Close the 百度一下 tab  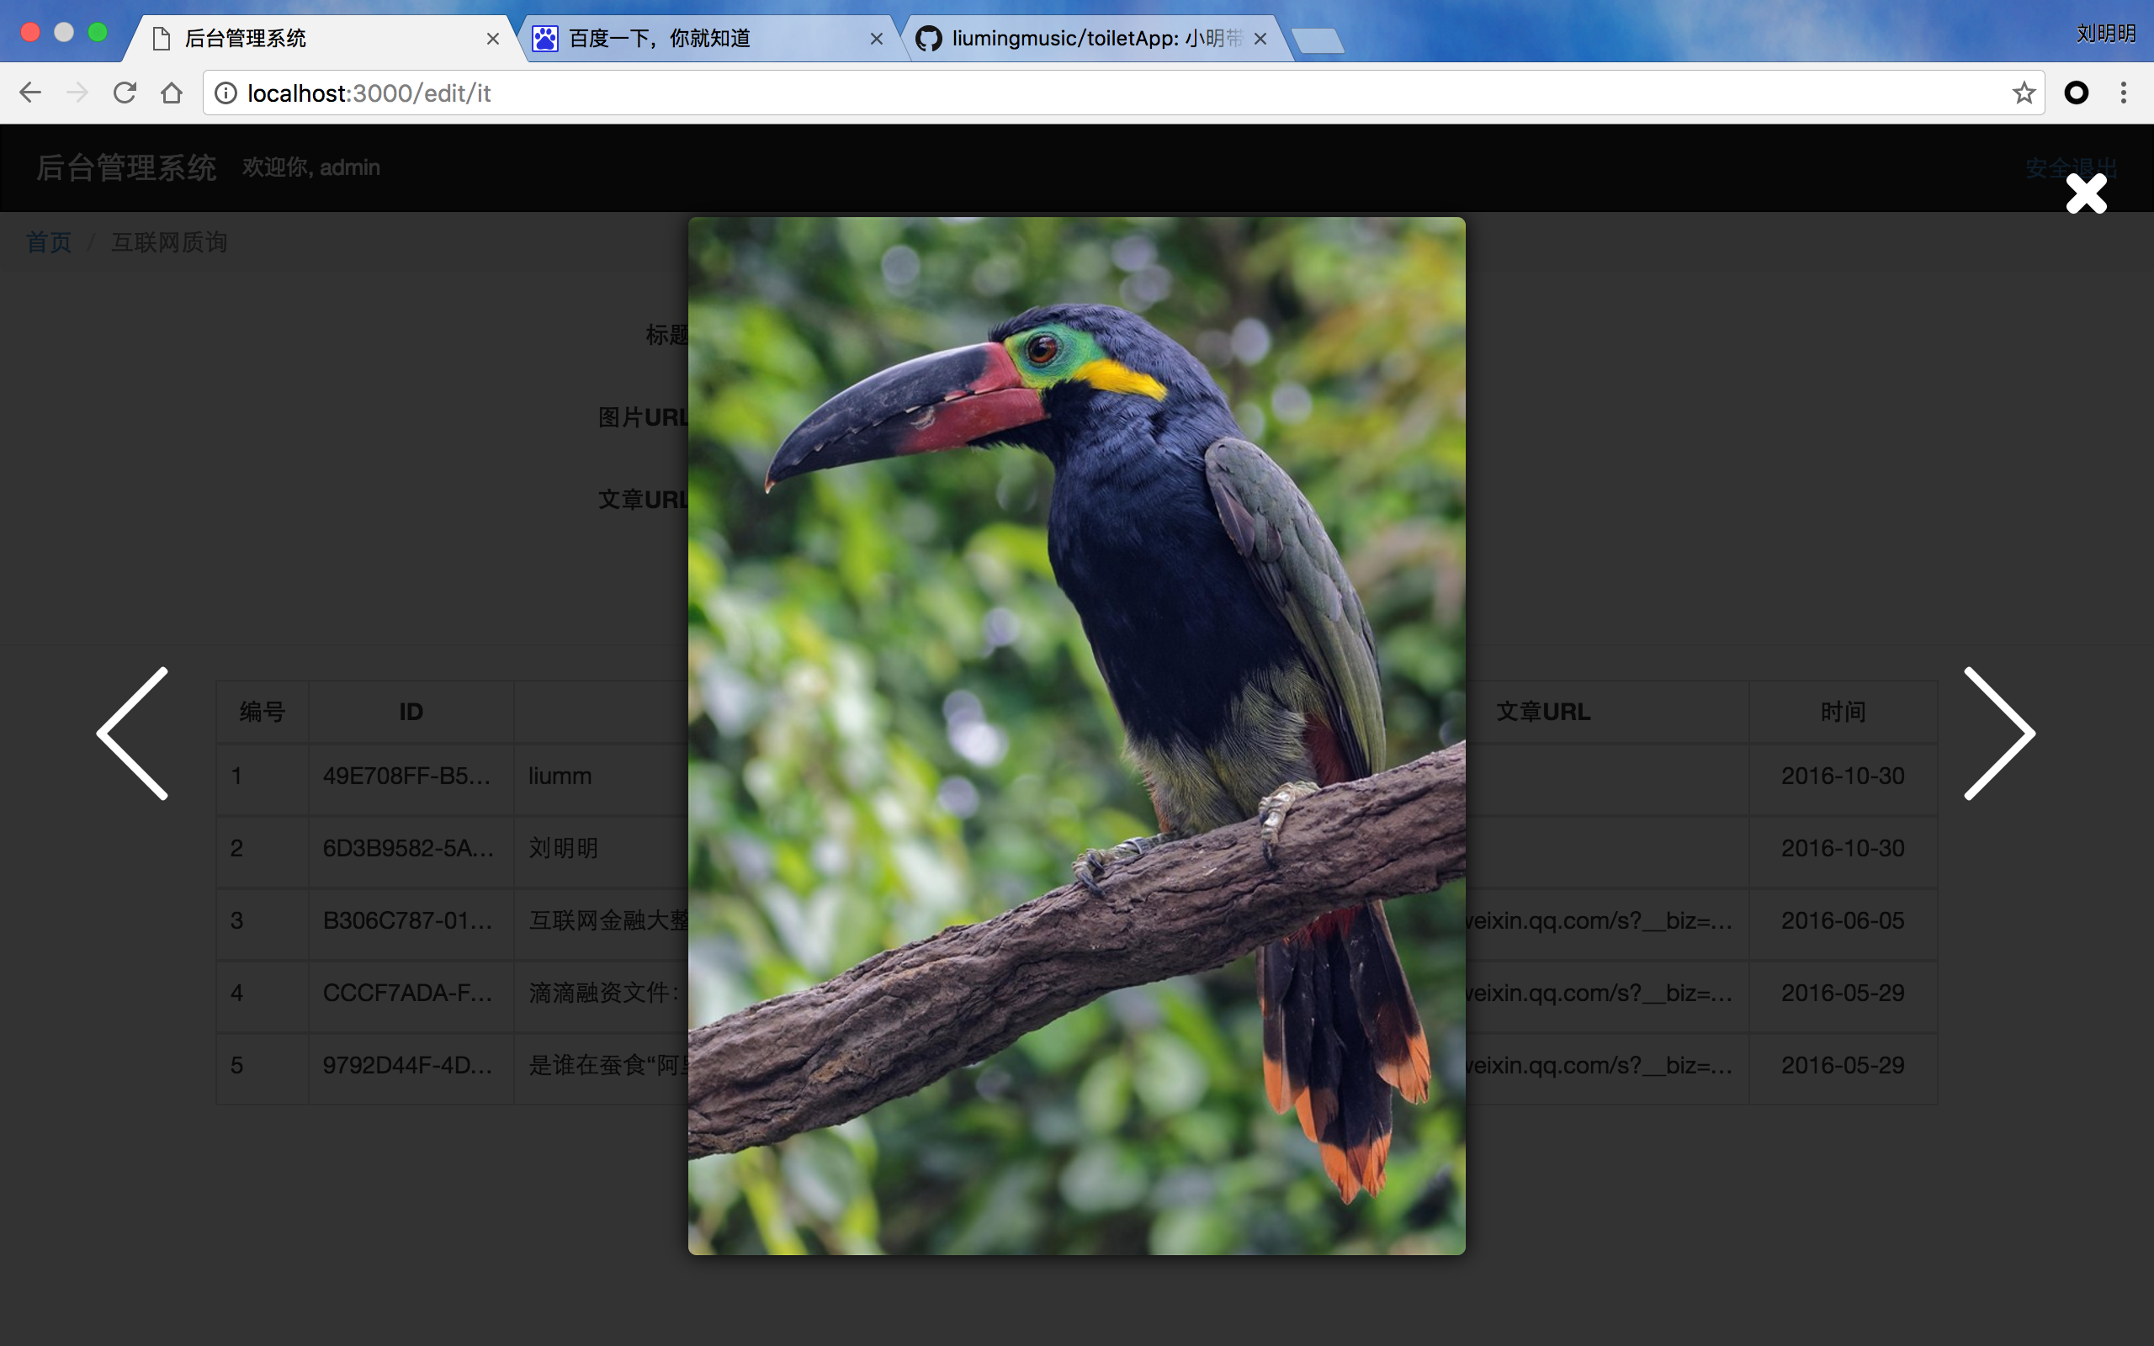click(876, 39)
